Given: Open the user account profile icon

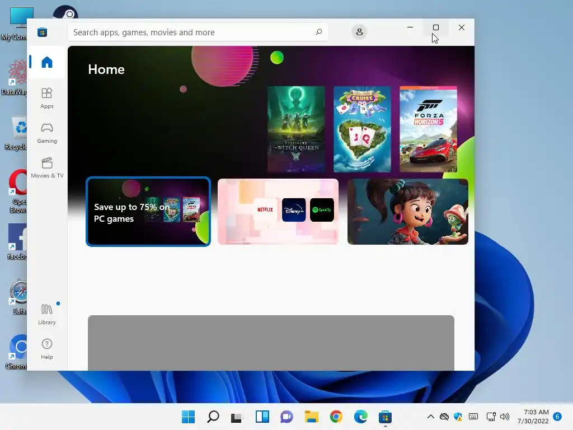Looking at the screenshot, I should (x=359, y=32).
